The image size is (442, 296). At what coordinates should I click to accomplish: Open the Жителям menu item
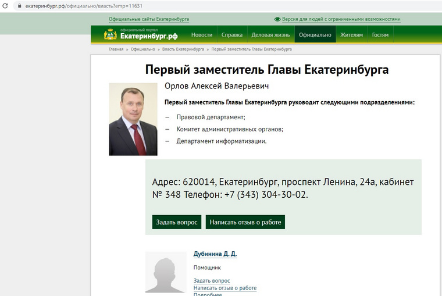coord(351,35)
